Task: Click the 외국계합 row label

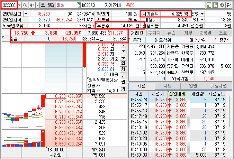Action: [180, 78]
